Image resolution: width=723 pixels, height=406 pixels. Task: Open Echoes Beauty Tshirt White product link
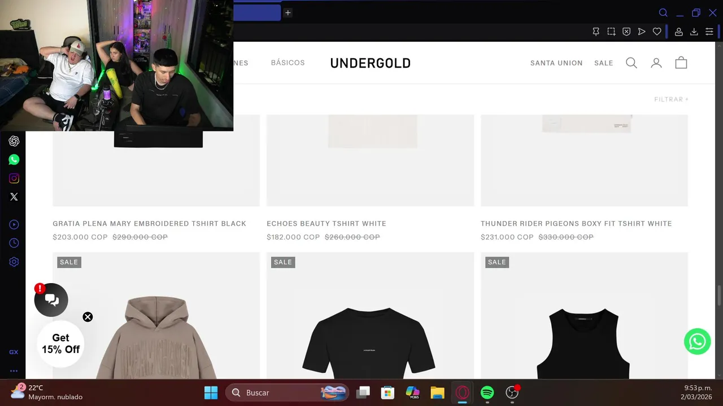click(326, 223)
